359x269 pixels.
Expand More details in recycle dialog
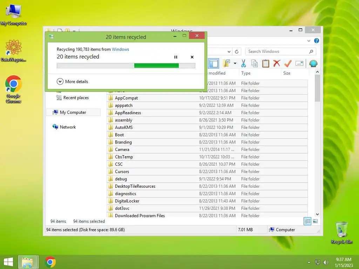coord(72,81)
